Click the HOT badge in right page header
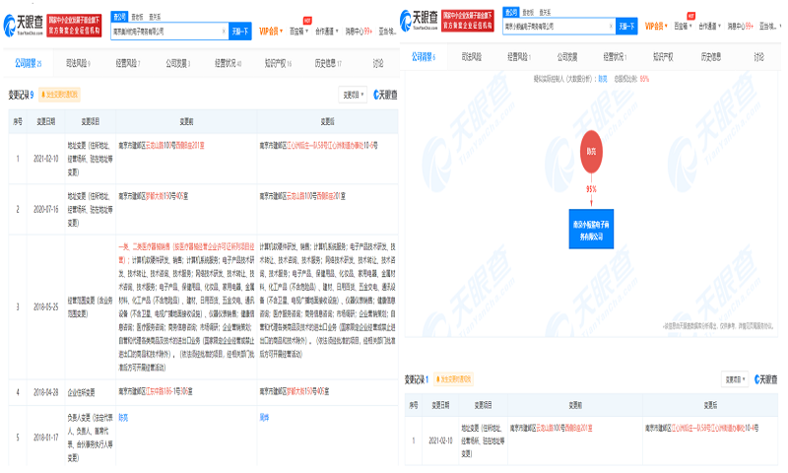This screenshot has height=473, width=788. [x=691, y=16]
